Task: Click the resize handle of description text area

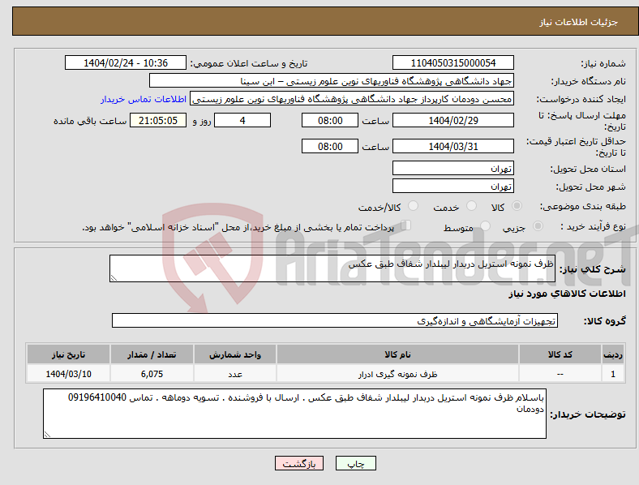Action: click(114, 278)
